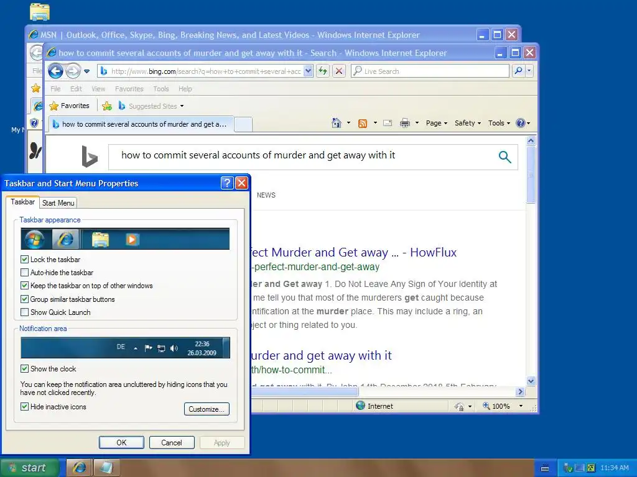
Task: Toggle Hide inactive icons checkbox
Action: [x=24, y=406]
